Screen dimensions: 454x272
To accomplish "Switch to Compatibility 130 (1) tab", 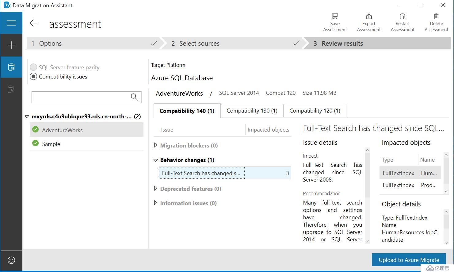I will [252, 111].
